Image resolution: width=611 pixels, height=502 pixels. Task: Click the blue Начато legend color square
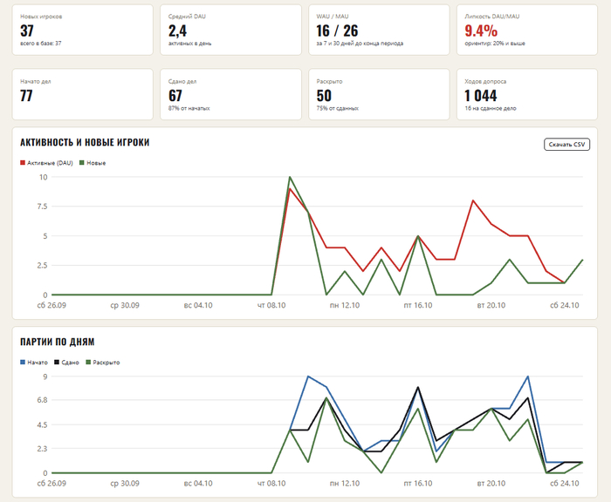(23, 362)
